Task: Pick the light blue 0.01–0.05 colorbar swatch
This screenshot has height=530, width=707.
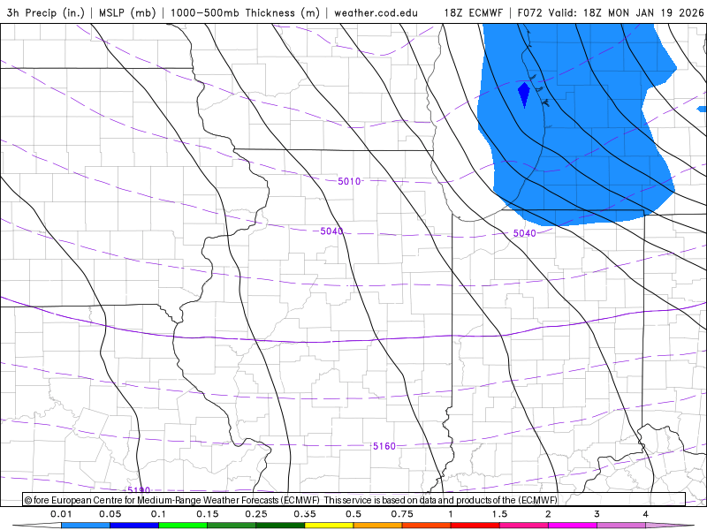Action: [86, 526]
